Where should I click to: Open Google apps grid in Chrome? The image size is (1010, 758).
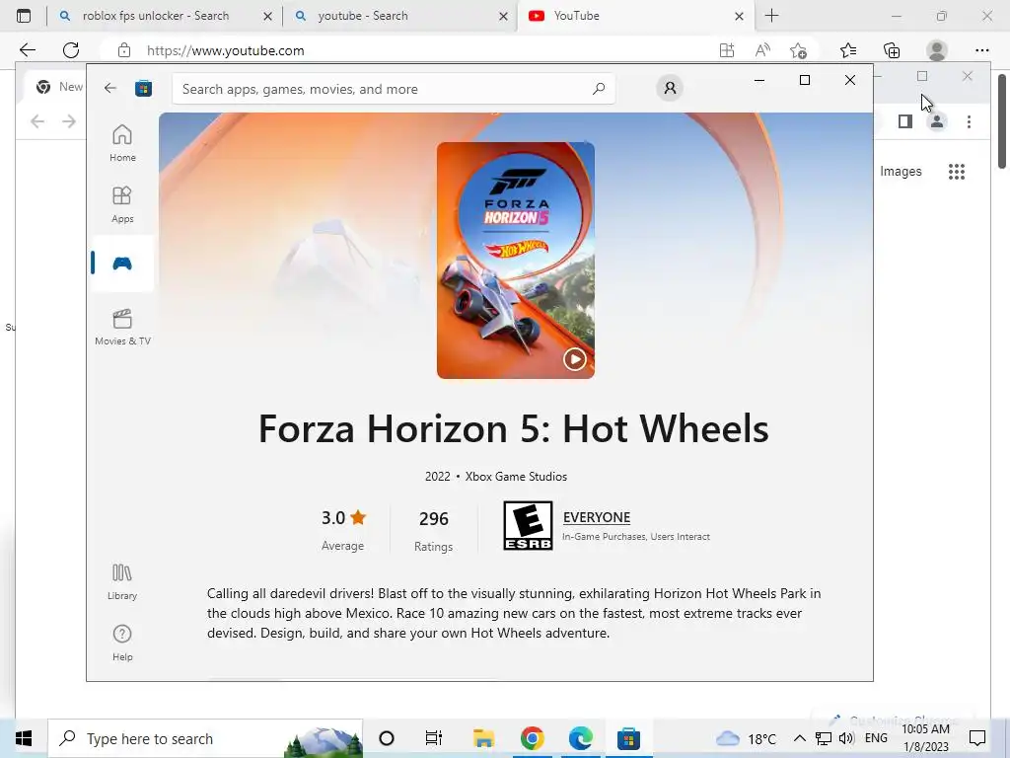click(x=957, y=172)
